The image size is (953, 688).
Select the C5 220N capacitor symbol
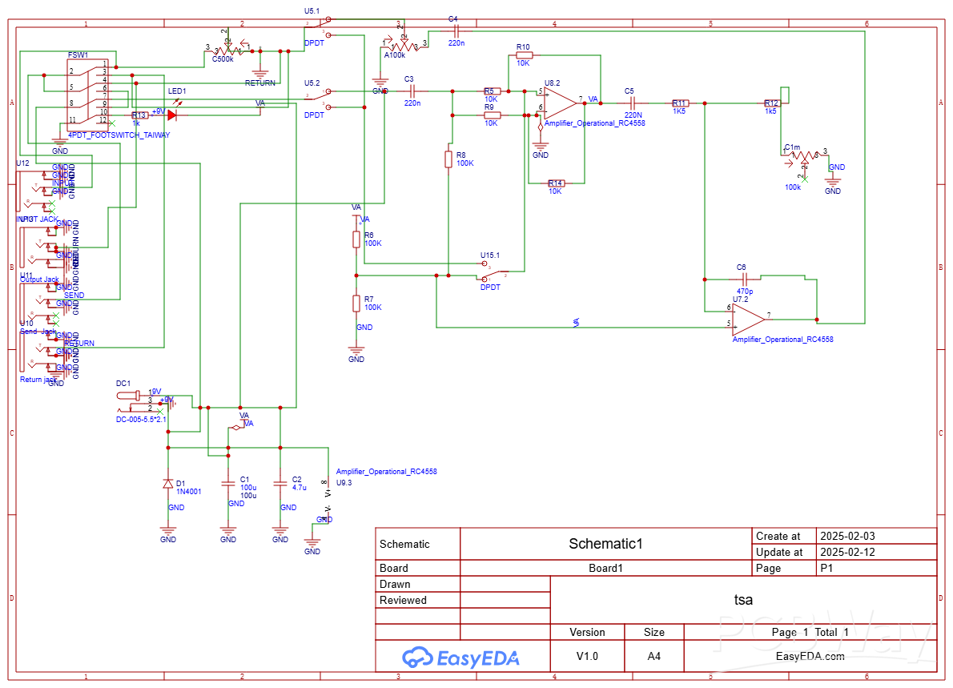pos(632,103)
